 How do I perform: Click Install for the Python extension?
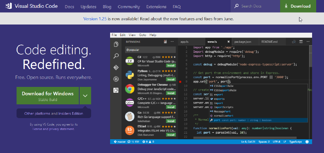click(x=171, y=79)
